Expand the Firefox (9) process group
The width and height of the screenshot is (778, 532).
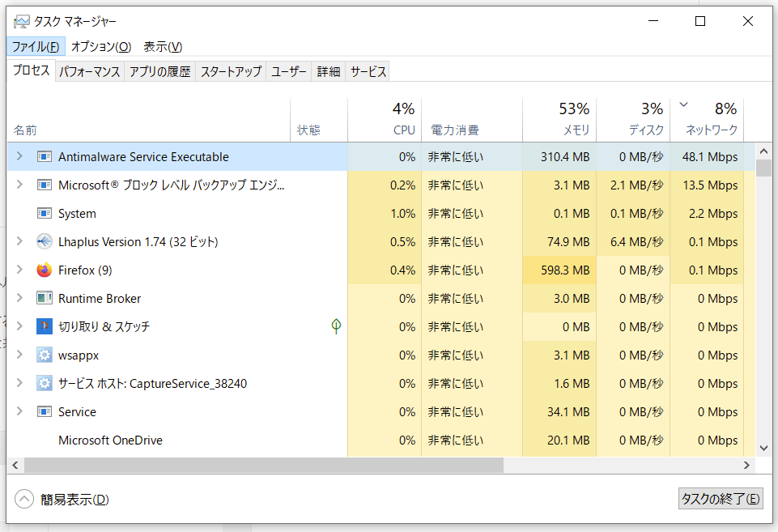tap(19, 270)
